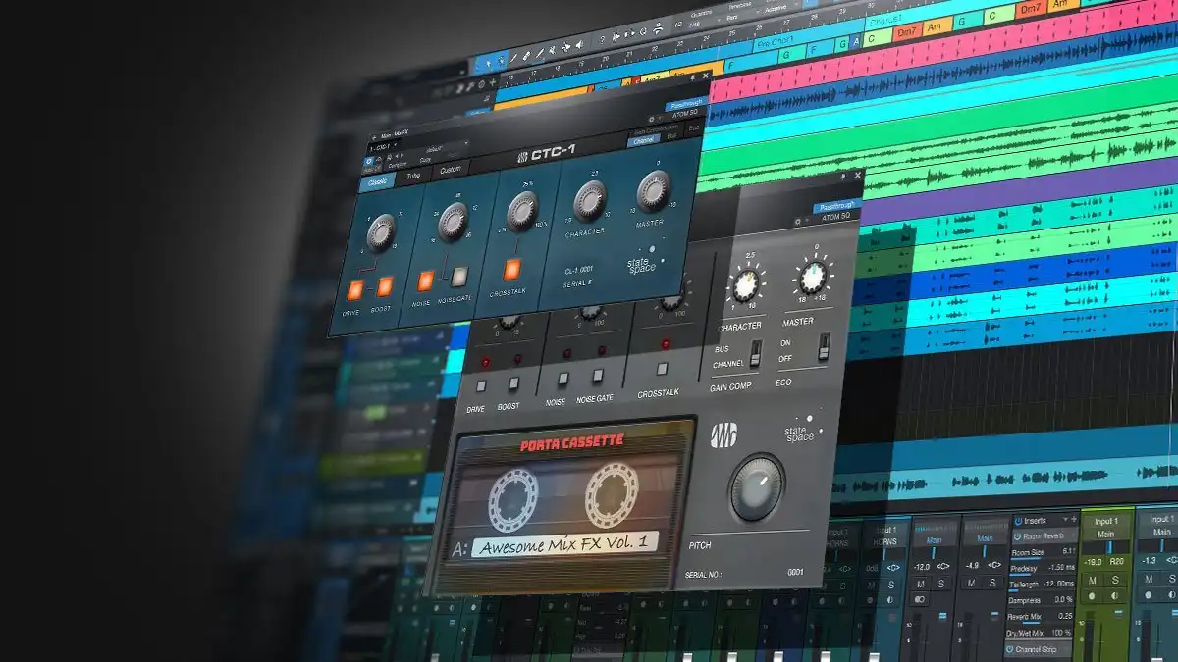This screenshot has width=1178, height=662.
Task: Open the 1 - CTC-1 instance dropdown
Action: tap(385, 147)
